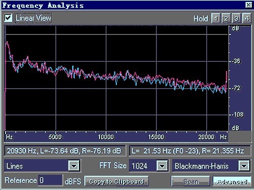Click the 10000 Hz mark on frequency axis
Screen dimensions: 254x190
(106, 137)
